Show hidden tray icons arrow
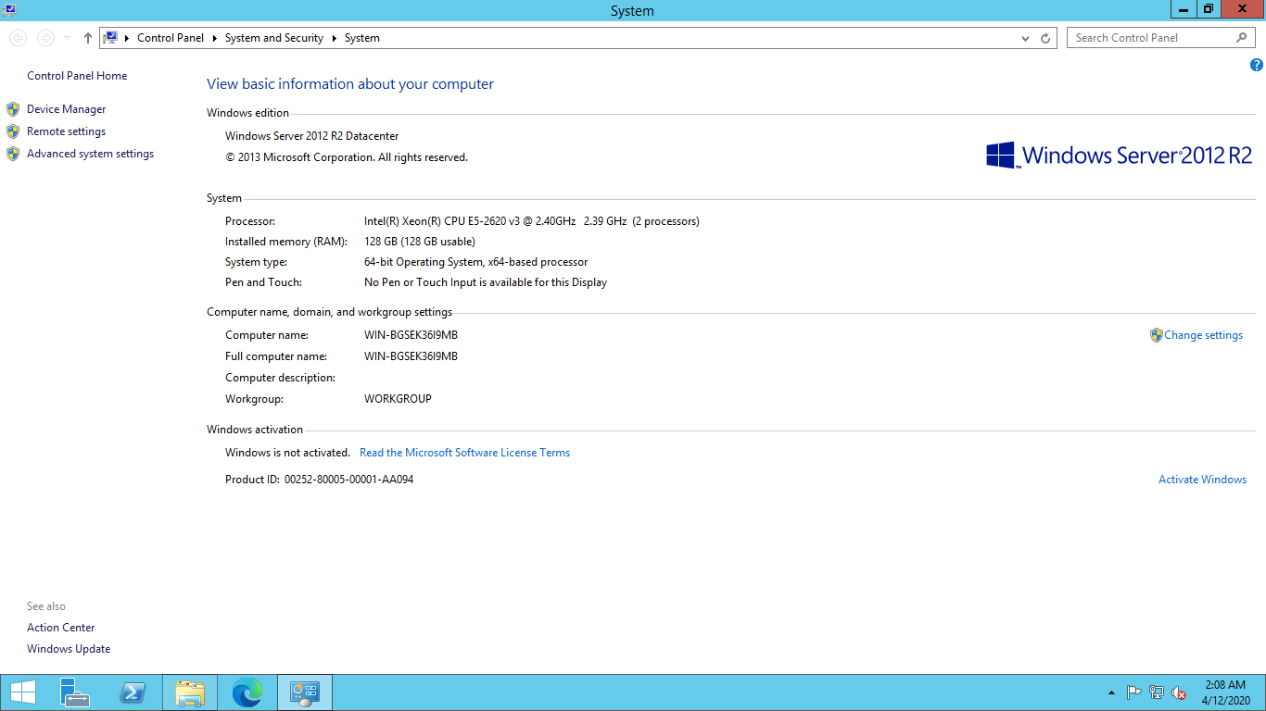 pos(1111,692)
